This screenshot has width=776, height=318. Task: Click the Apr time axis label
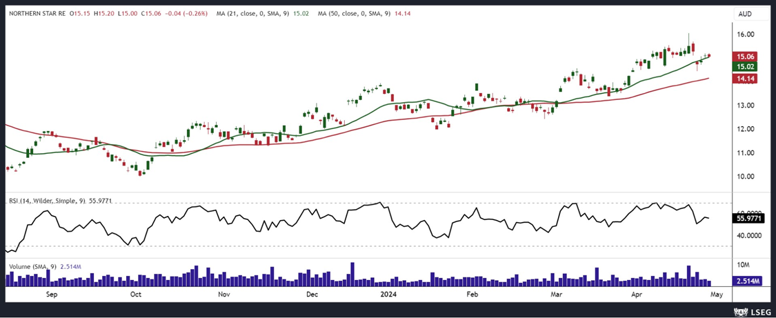638,295
